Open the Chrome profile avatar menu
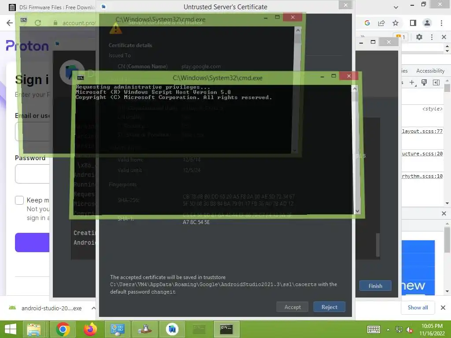This screenshot has height=338, width=451. coord(427,23)
